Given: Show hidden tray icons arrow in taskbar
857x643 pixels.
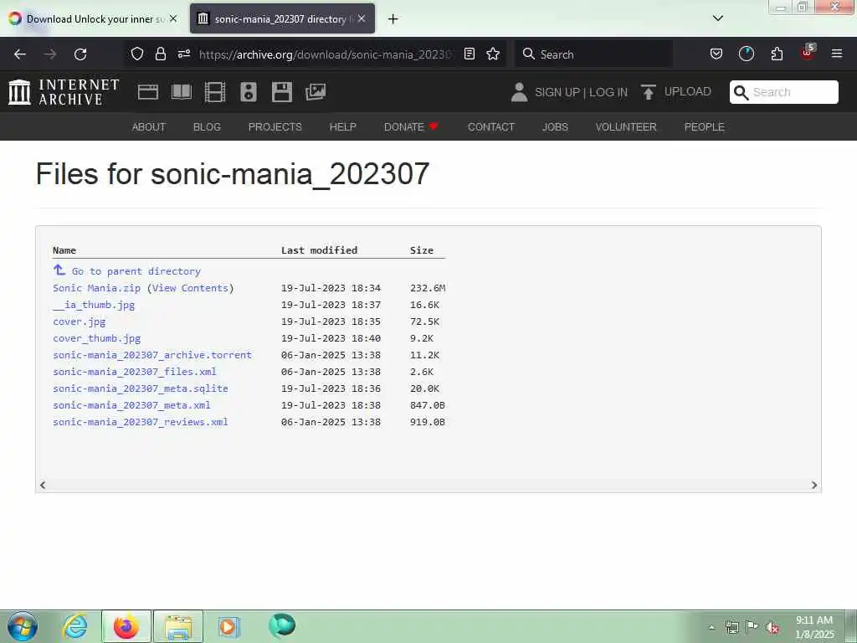Looking at the screenshot, I should tap(711, 627).
